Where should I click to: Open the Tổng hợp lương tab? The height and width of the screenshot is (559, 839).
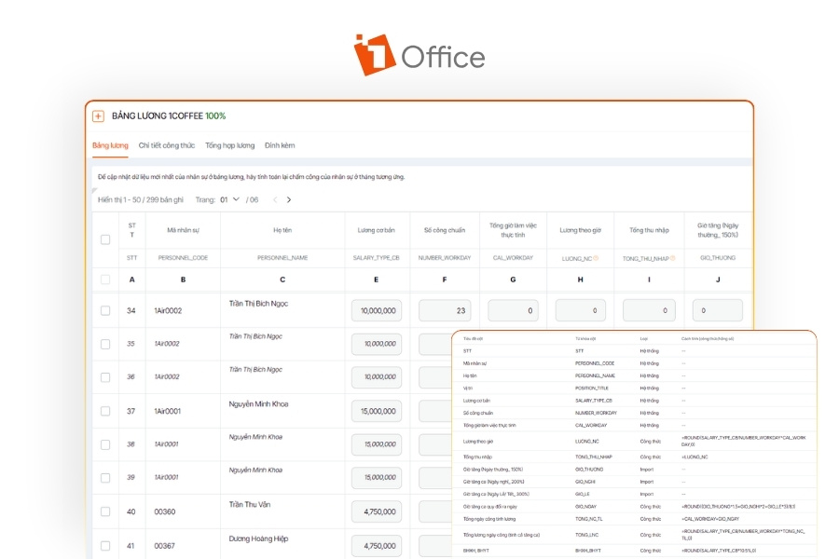[229, 145]
